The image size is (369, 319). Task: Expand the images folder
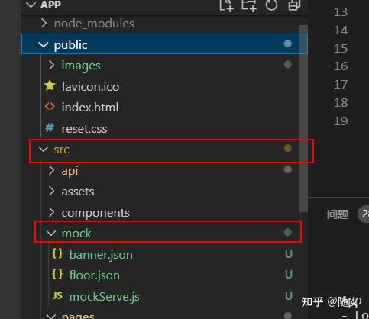click(x=51, y=65)
